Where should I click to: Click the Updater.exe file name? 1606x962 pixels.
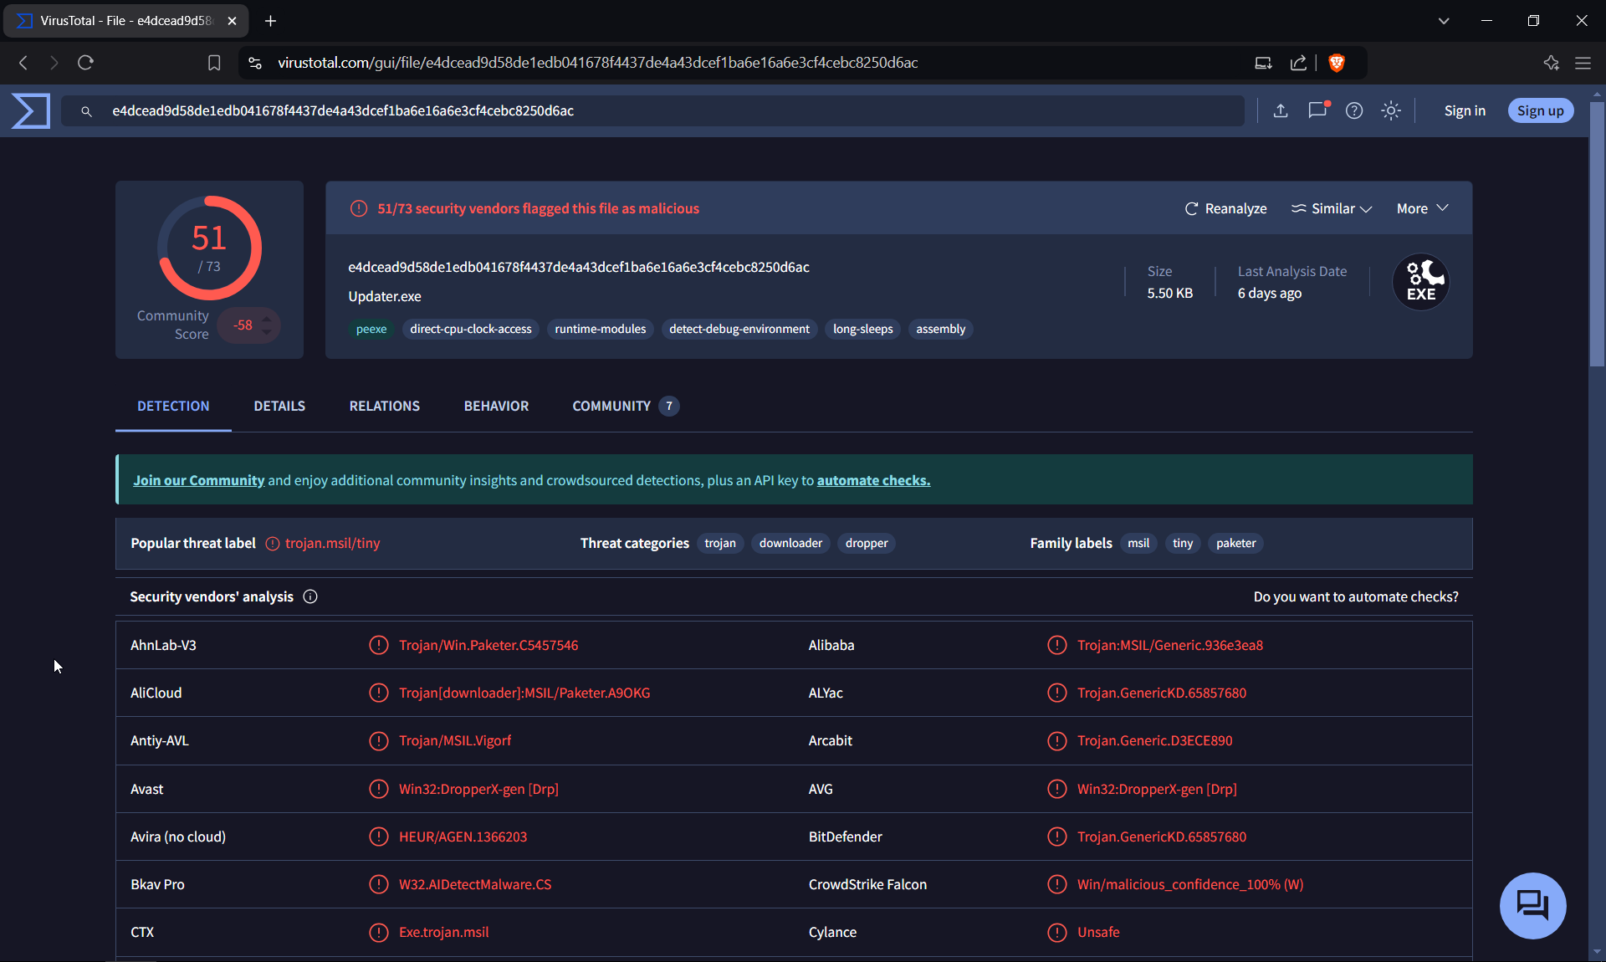pyautogui.click(x=385, y=296)
